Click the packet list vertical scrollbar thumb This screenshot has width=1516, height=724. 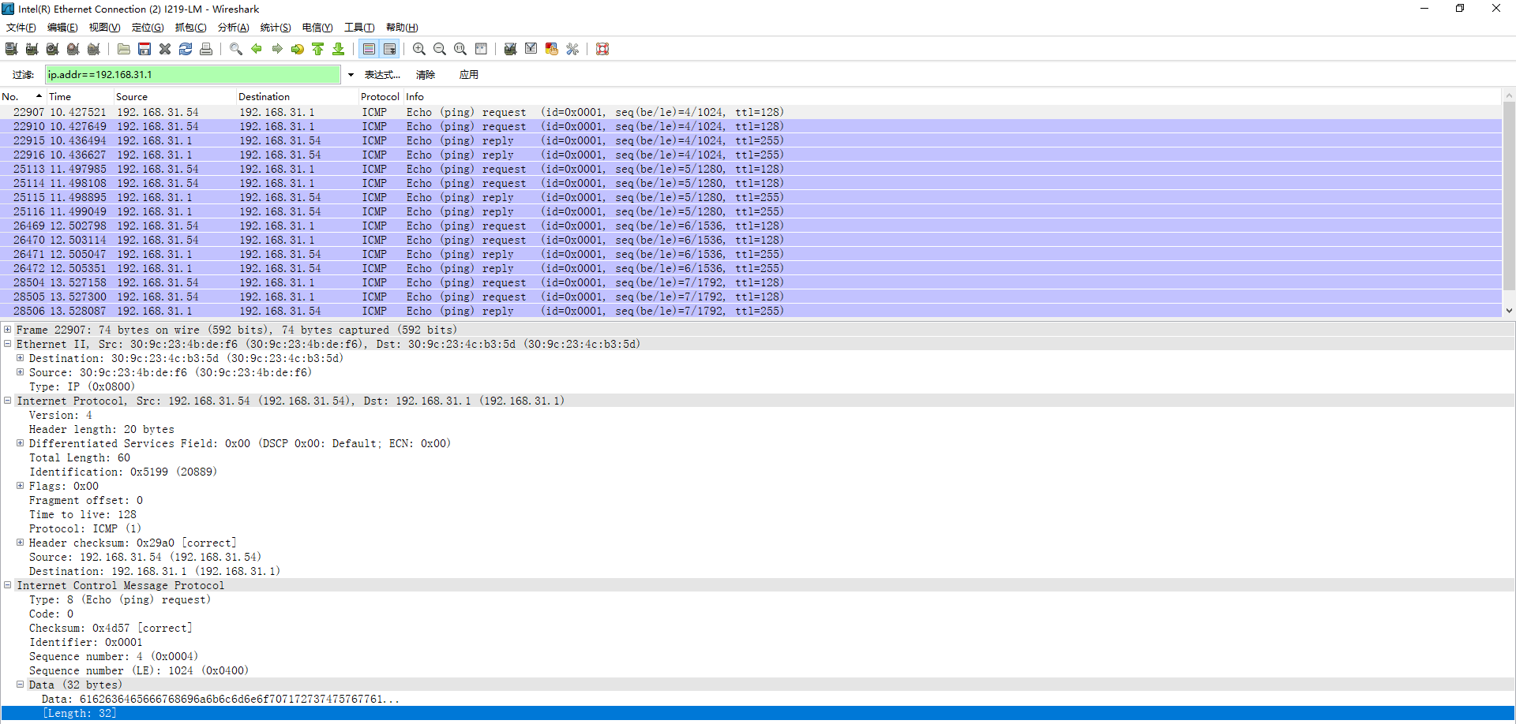(x=1509, y=196)
